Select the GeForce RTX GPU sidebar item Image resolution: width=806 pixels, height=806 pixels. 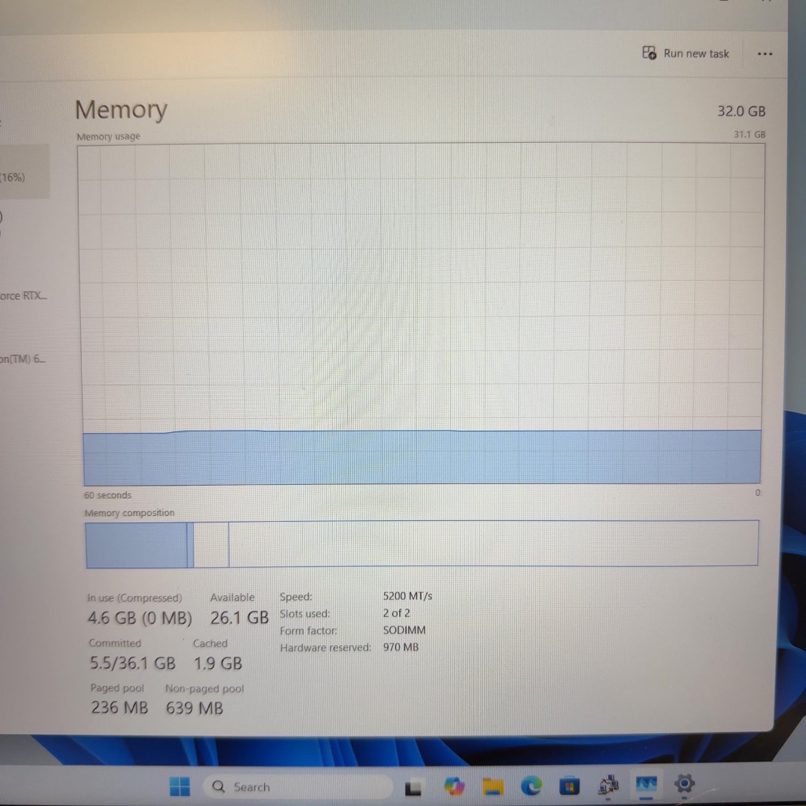pos(24,296)
